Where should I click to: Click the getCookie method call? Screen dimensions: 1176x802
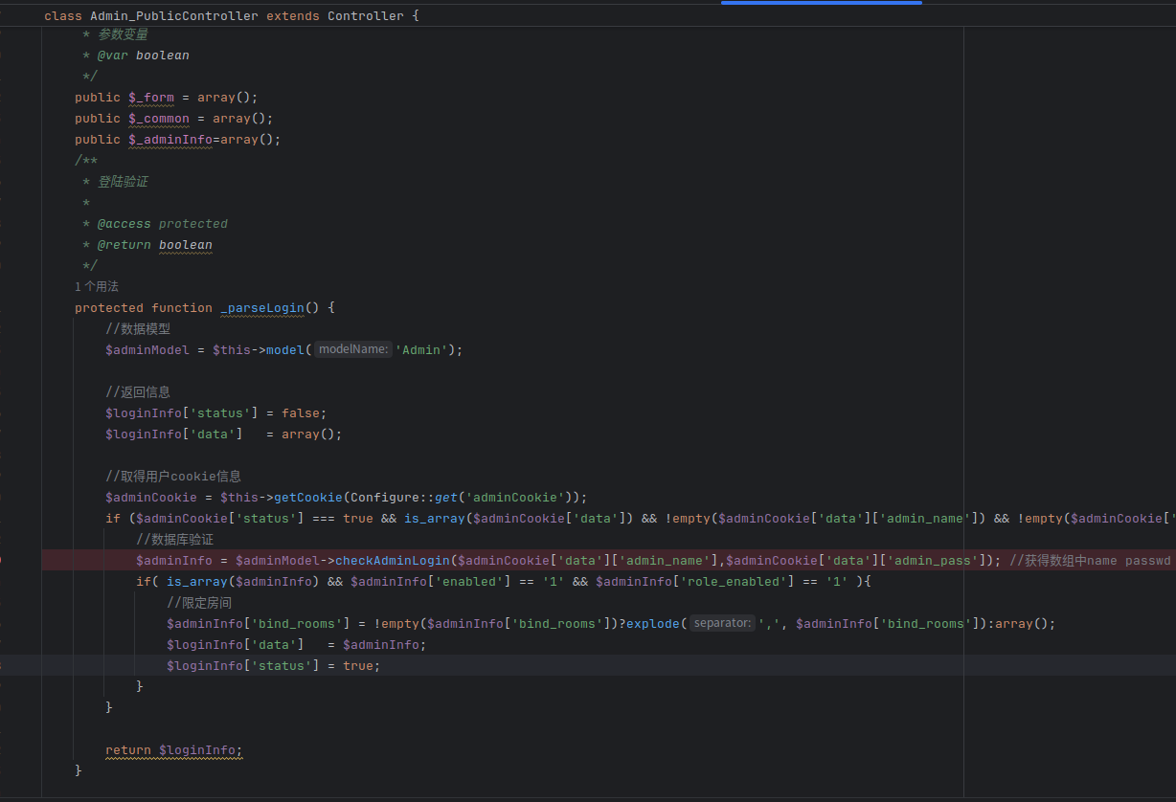tap(308, 498)
